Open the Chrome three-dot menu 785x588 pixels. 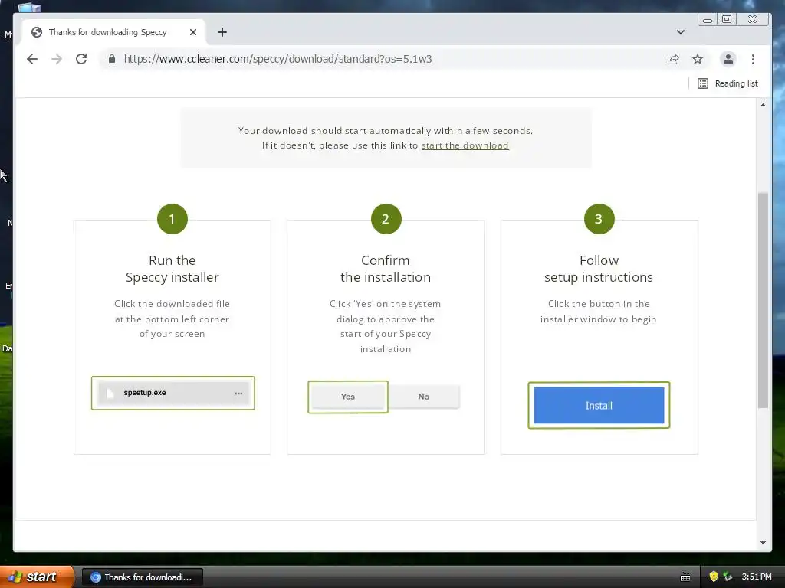pos(753,59)
